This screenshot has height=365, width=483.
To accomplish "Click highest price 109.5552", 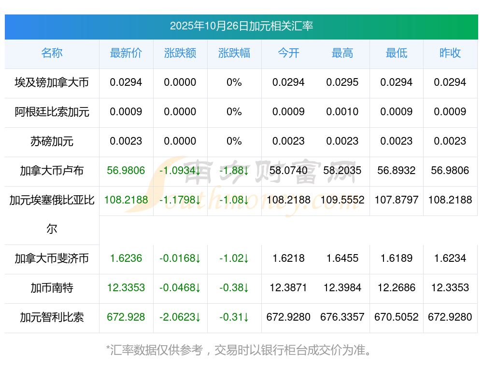I will [342, 200].
